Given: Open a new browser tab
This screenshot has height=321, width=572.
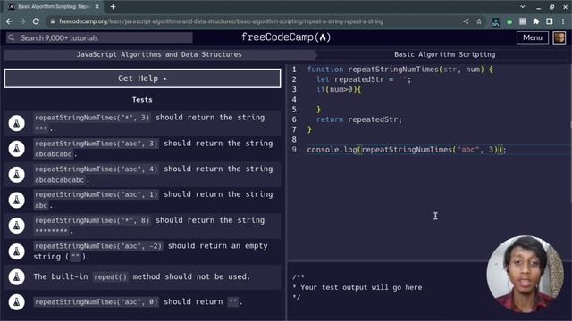Looking at the screenshot, I should coord(113,6).
